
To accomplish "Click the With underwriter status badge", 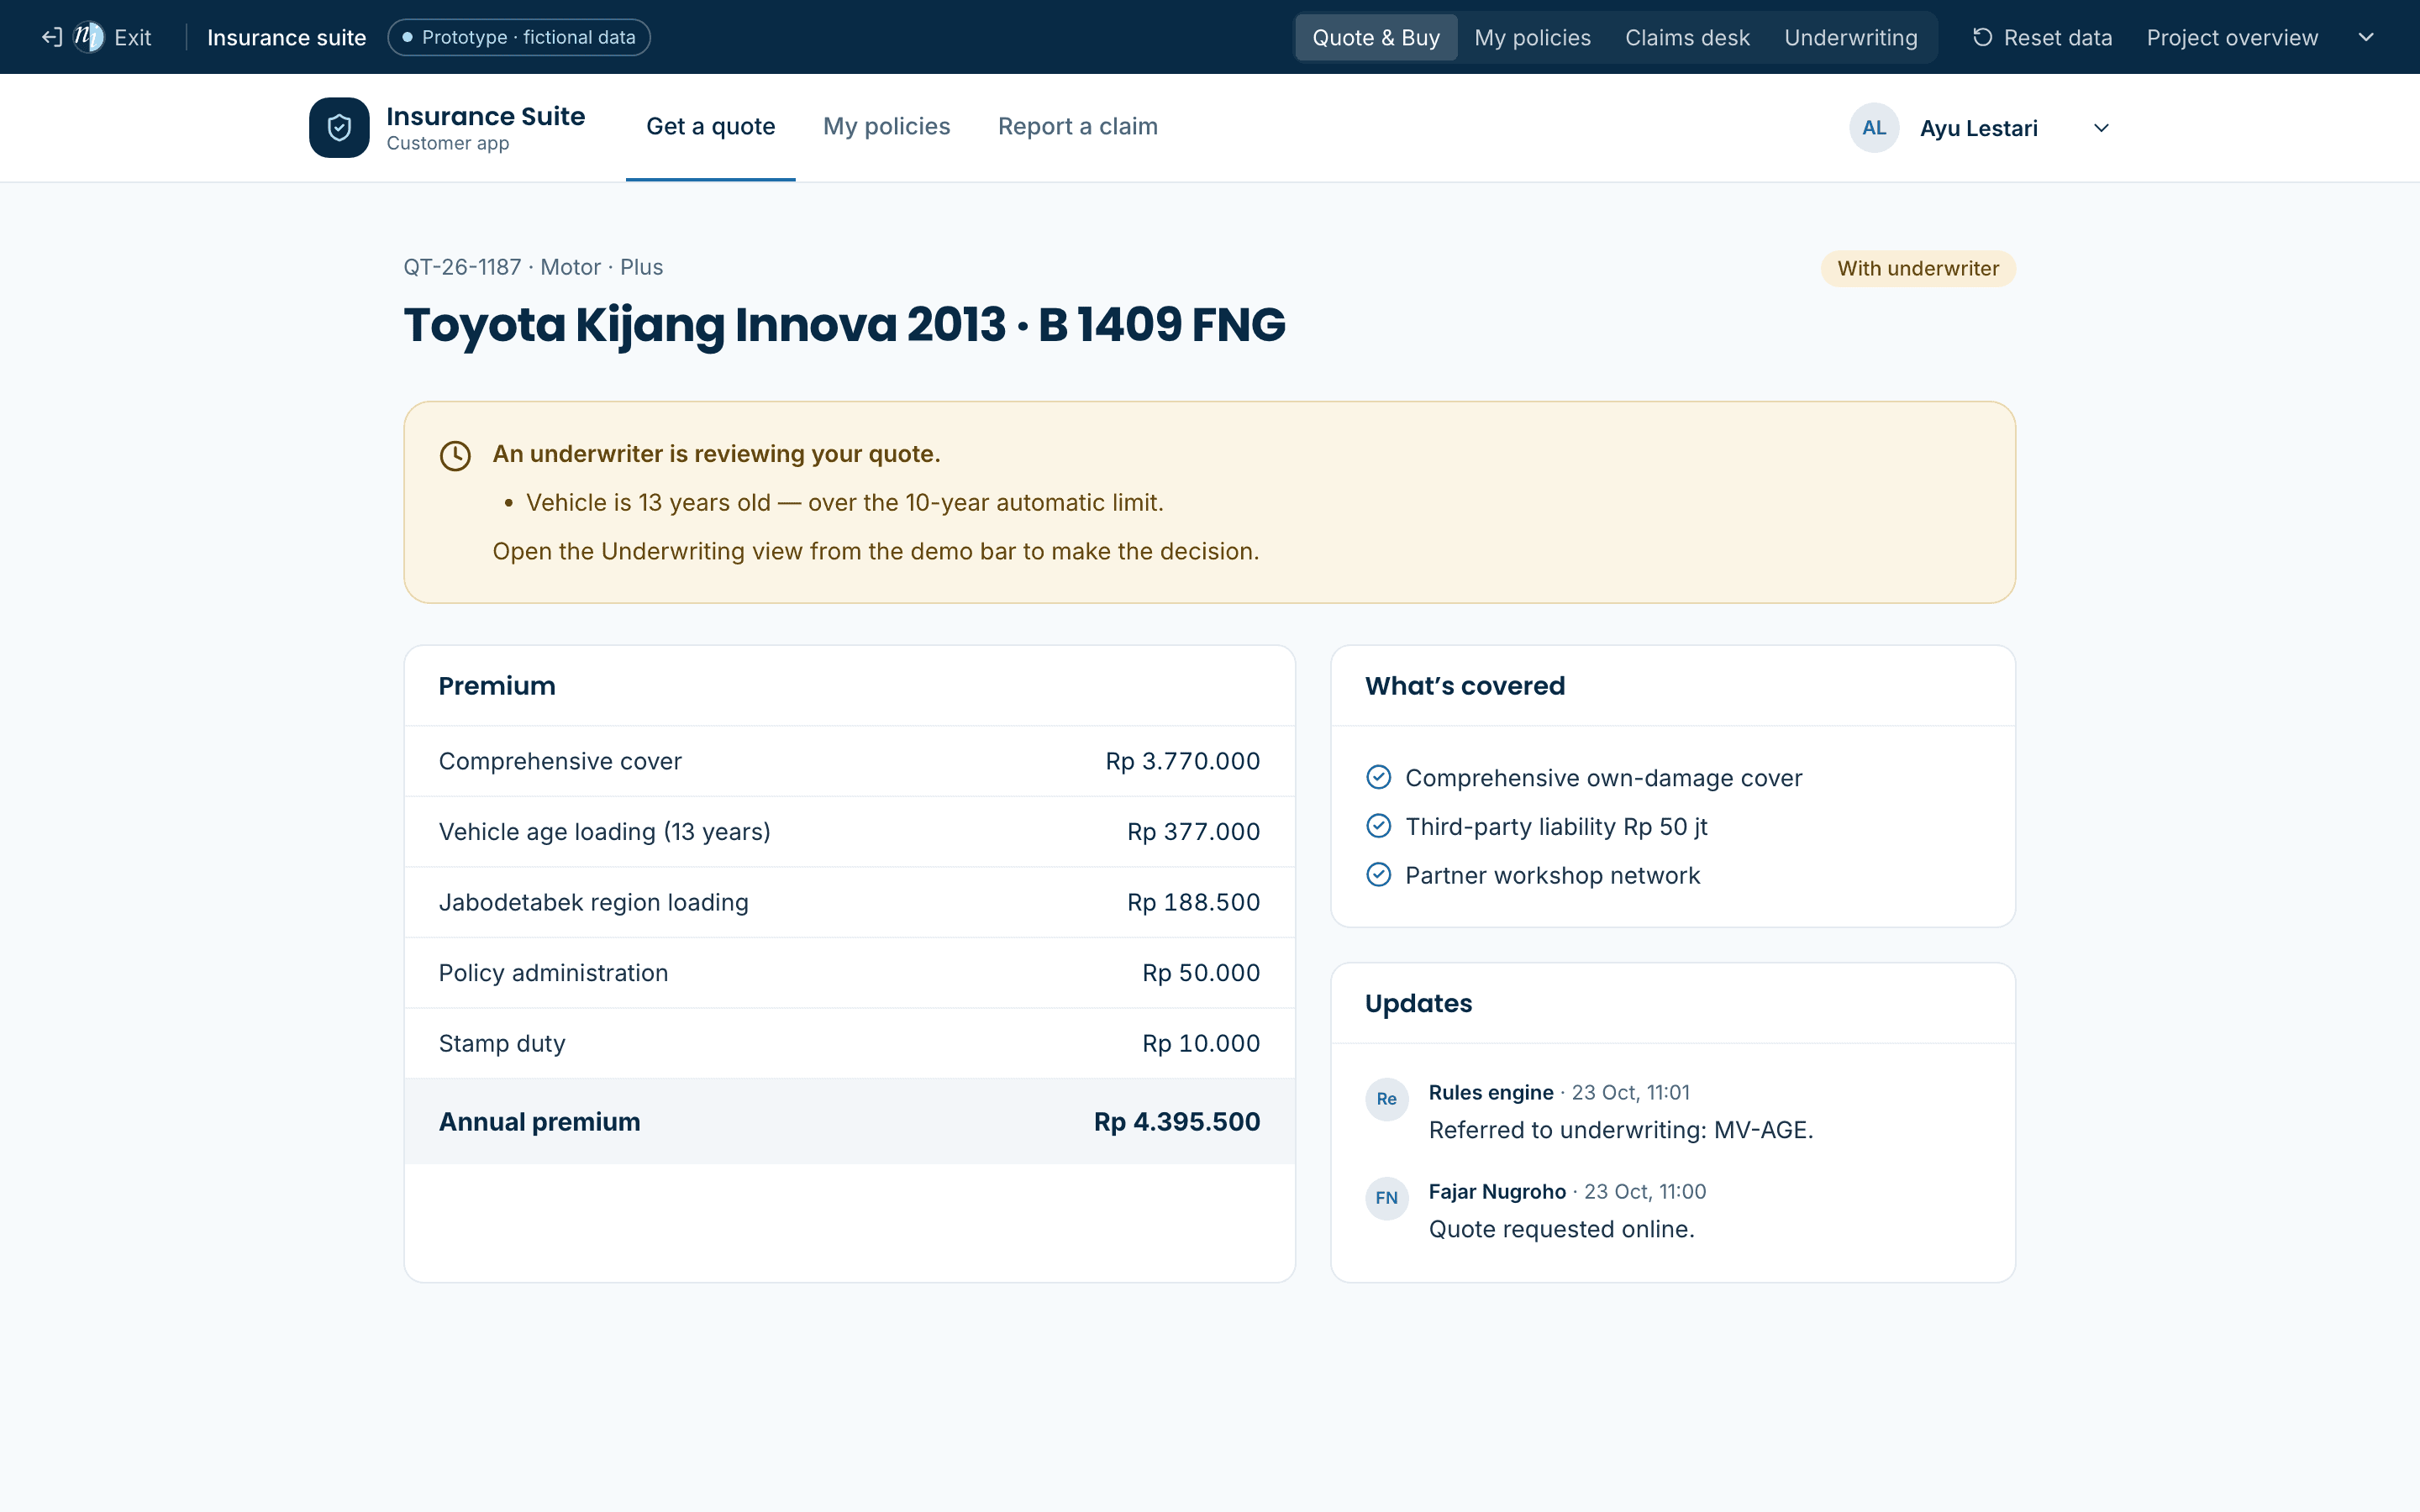I will tap(1918, 268).
